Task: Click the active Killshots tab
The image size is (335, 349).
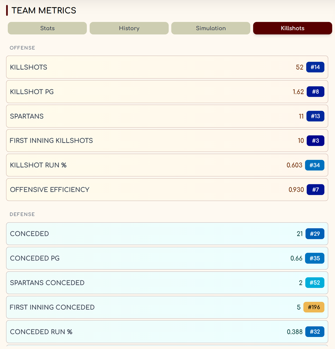Action: click(292, 28)
